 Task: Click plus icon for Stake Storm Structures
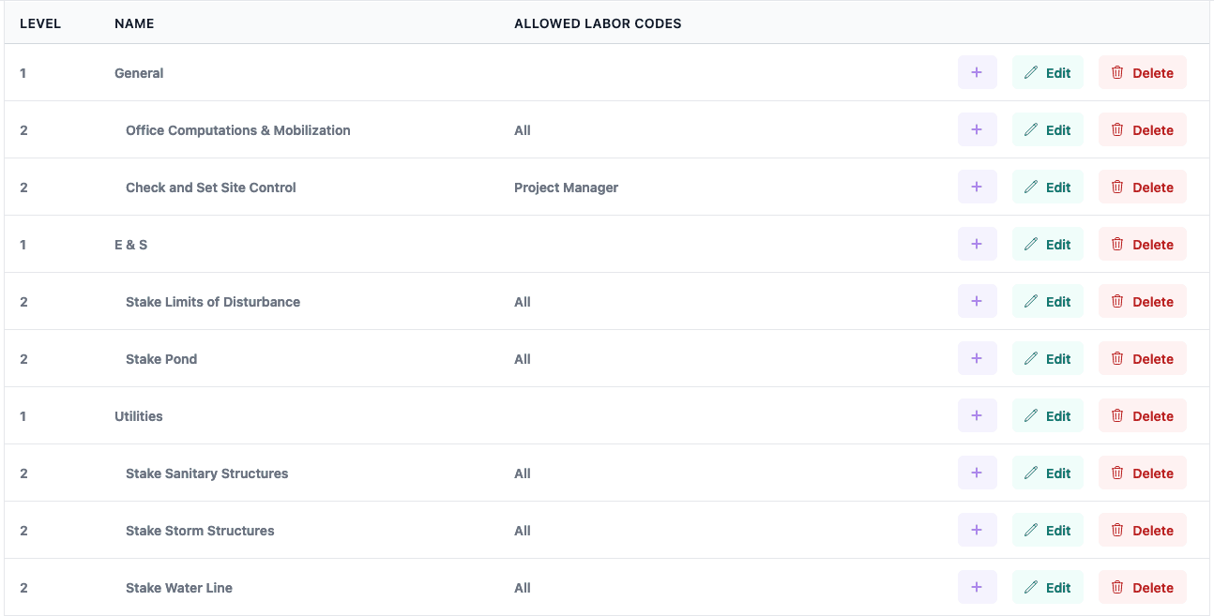pos(977,531)
